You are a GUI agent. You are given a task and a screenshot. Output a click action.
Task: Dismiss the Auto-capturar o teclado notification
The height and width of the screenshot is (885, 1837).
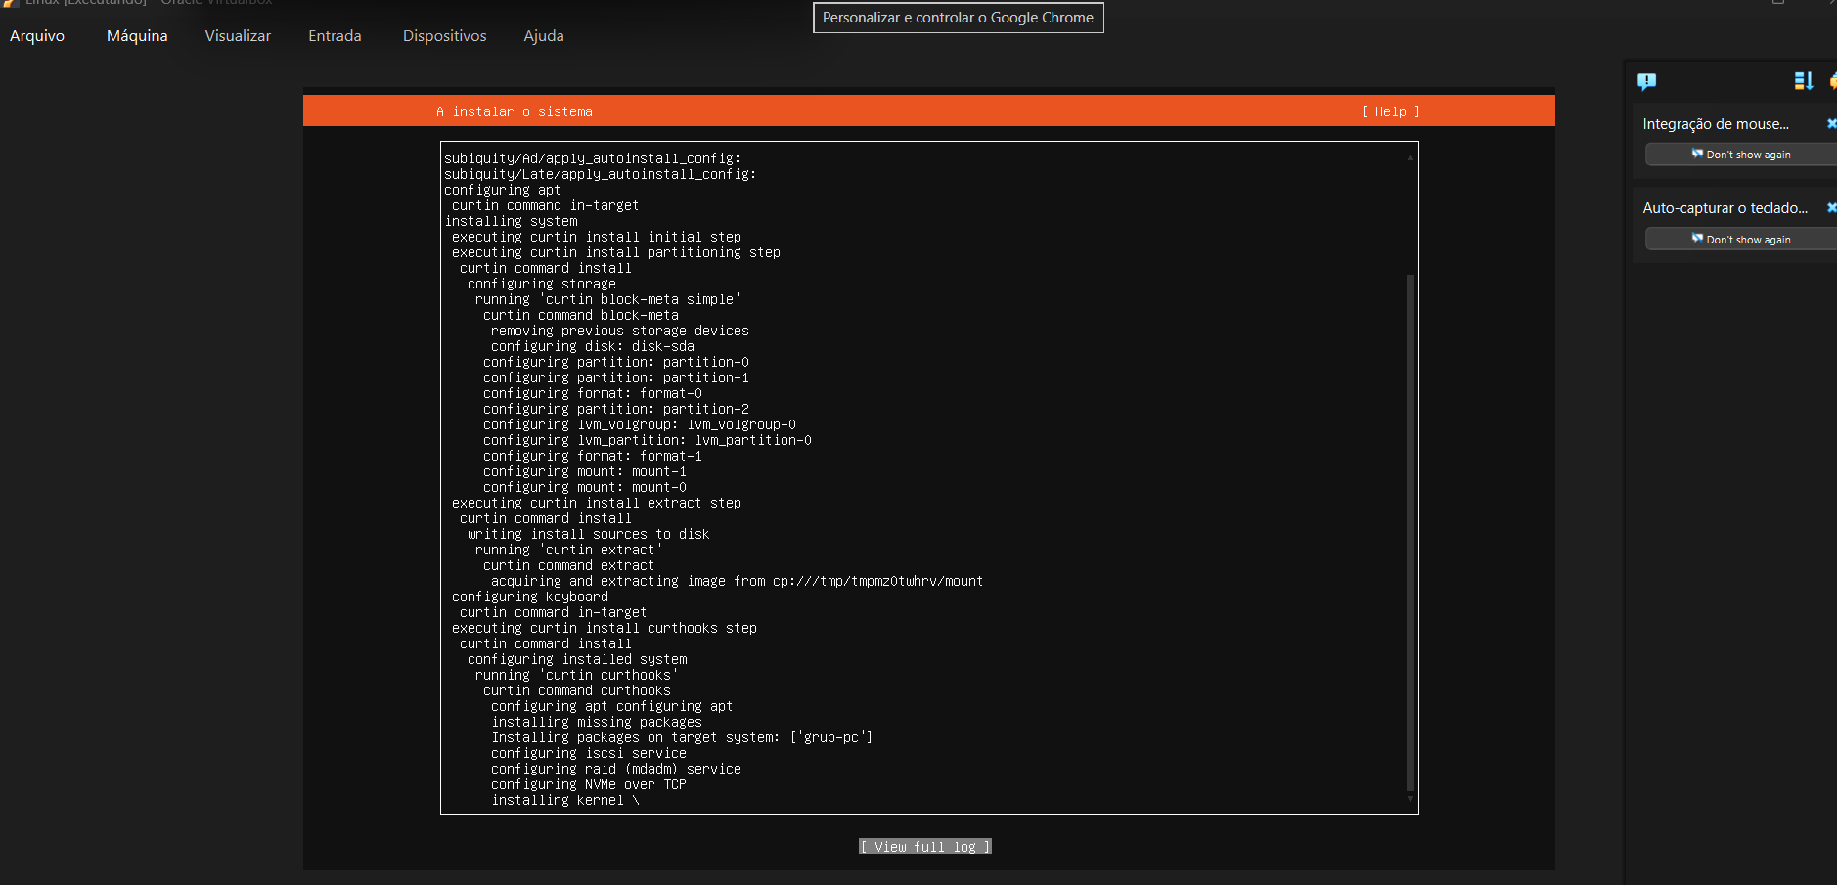point(1831,207)
